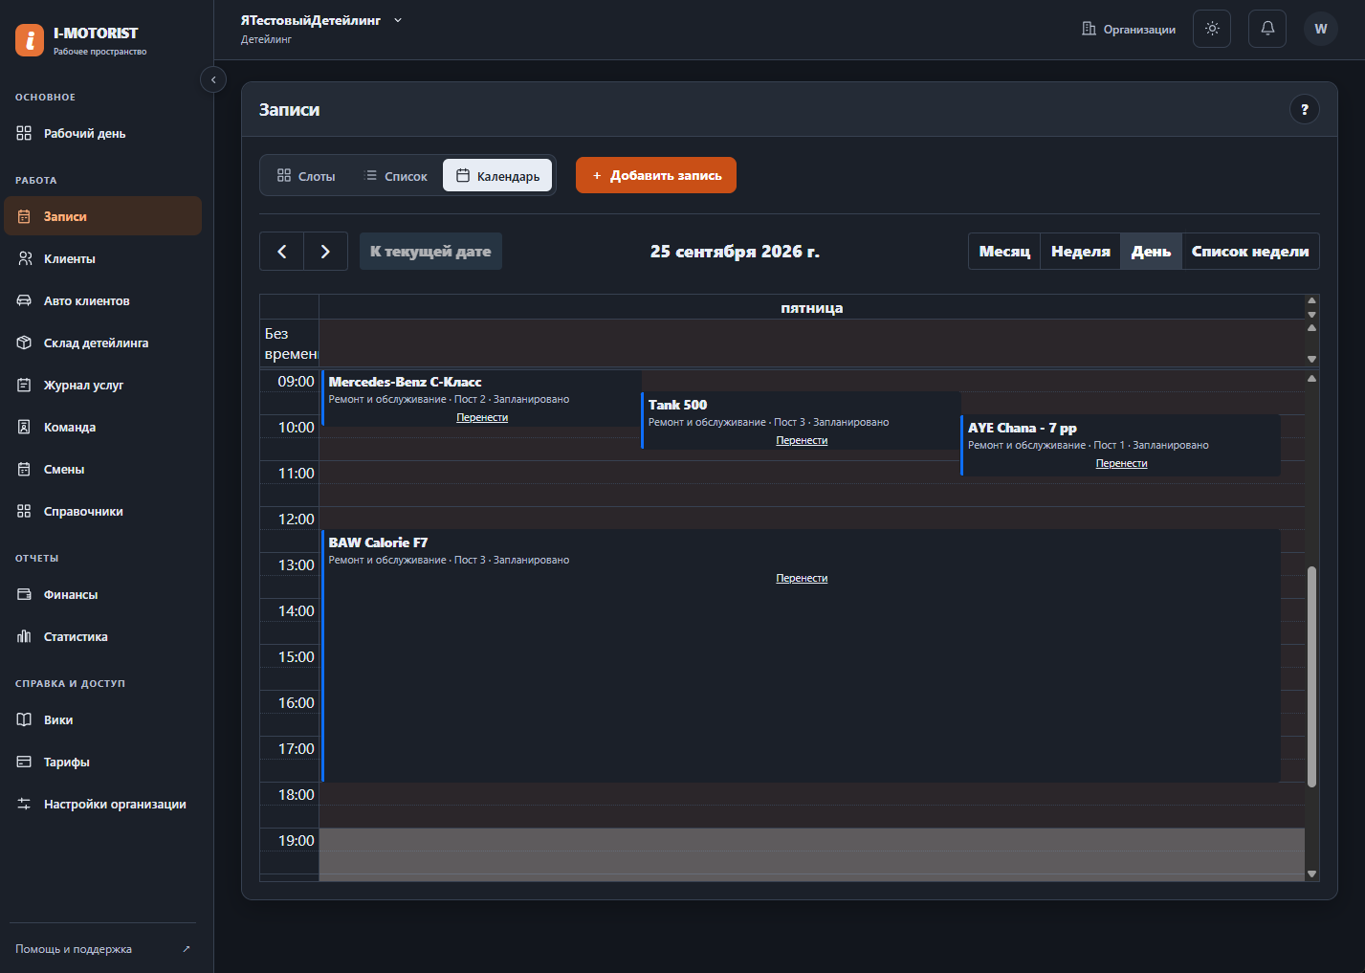Viewport: 1365px width, 973px height.
Task: Click Перенести on the Mercedes-Benz C-Класс record
Action: click(482, 418)
